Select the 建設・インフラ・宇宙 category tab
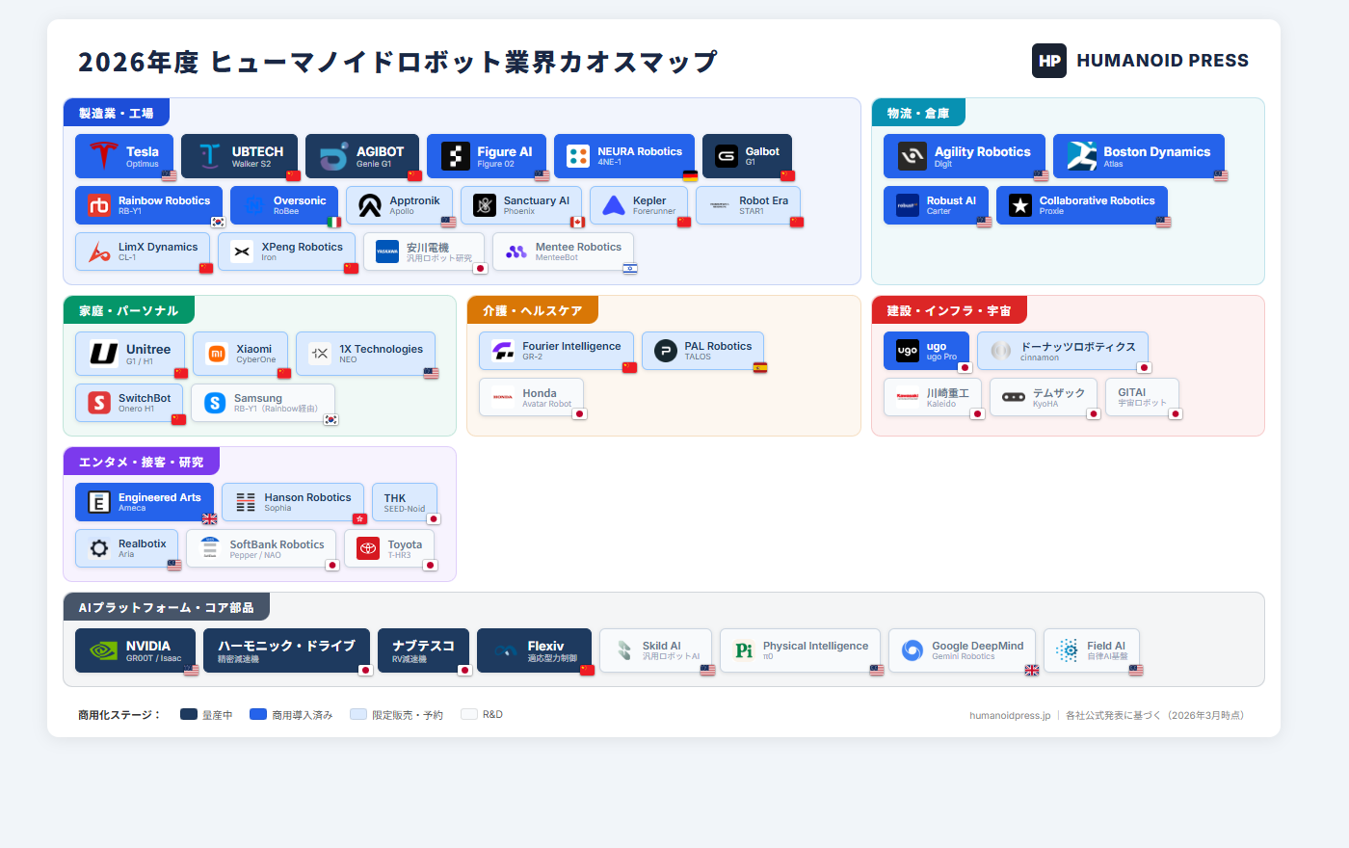Screen dimensions: 1349x848 pyautogui.click(x=949, y=310)
